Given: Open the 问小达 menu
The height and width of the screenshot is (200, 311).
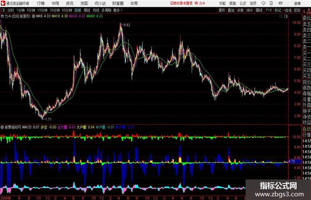Looking at the screenshot, I should pyautogui.click(x=100, y=3).
